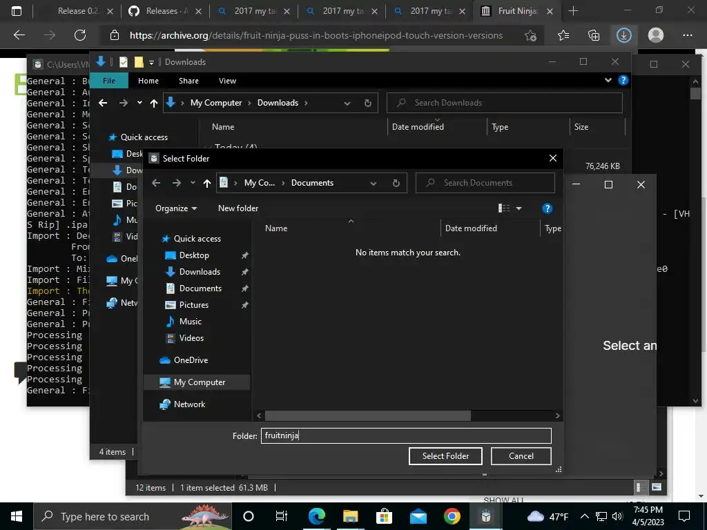
Task: Open the View ribbon tab in Downloads window
Action: (227, 81)
